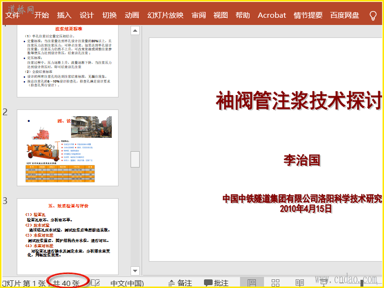Open the Acrobat tab
The width and height of the screenshot is (384, 288).
272,15
